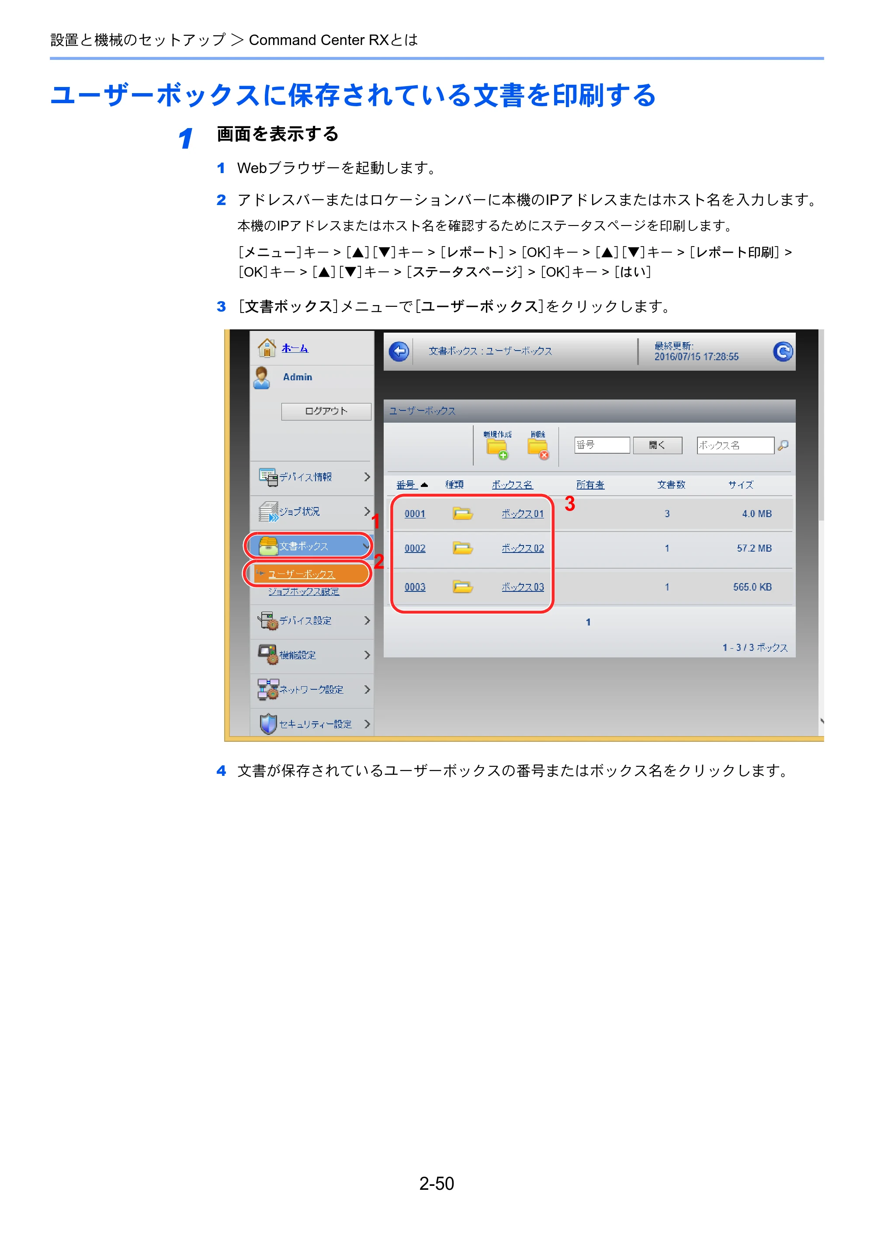Expand the ジョブ状況 chevron

367,511
